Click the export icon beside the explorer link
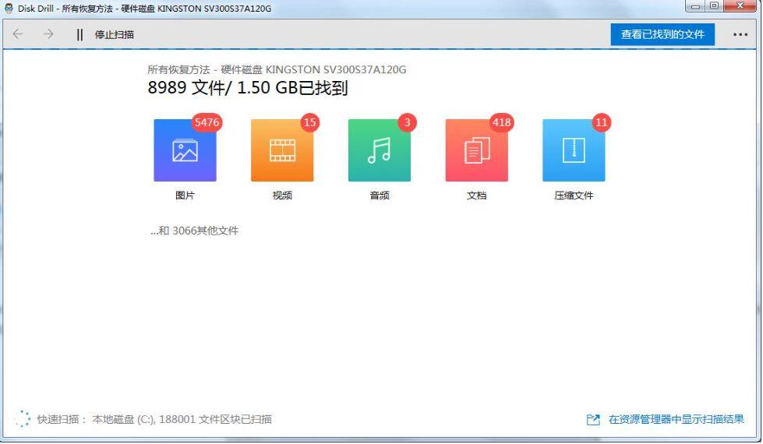The height and width of the screenshot is (444, 763). point(593,419)
